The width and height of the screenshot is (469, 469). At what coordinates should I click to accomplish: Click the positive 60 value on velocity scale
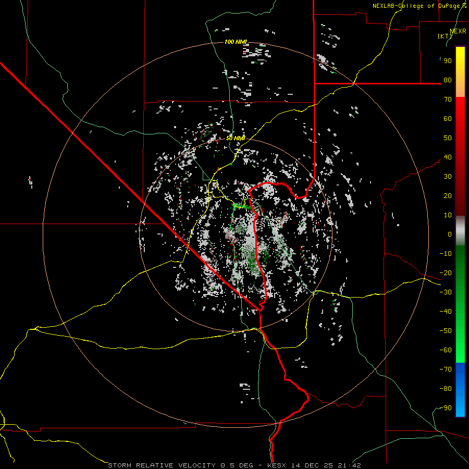(x=448, y=119)
